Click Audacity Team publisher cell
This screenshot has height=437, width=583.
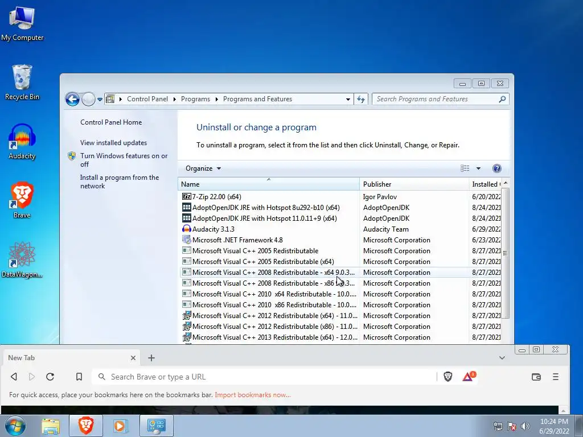(x=385, y=229)
